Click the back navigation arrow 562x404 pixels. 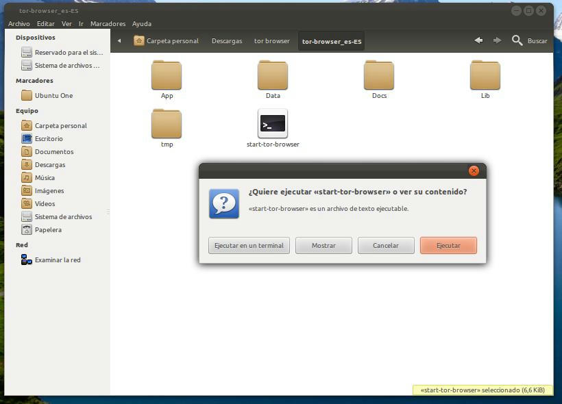(x=478, y=41)
